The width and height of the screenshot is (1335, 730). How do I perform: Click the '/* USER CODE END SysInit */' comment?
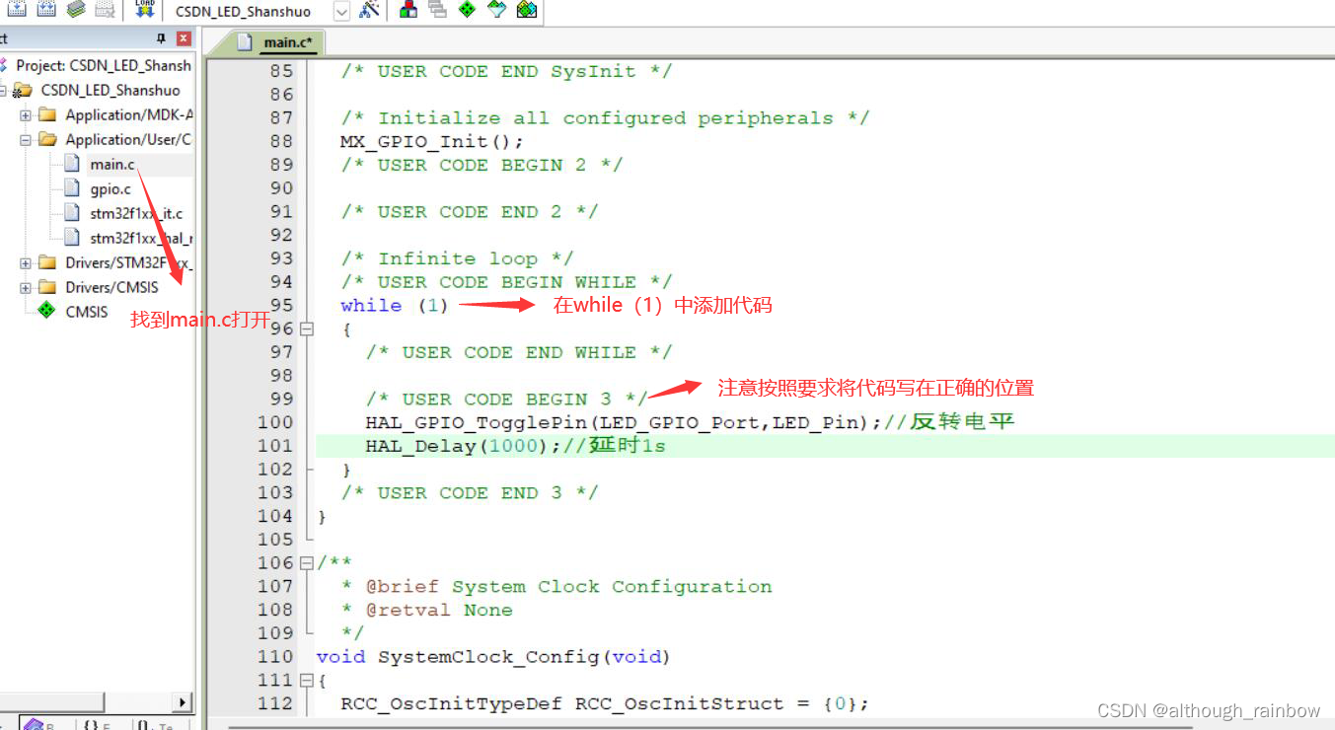506,71
